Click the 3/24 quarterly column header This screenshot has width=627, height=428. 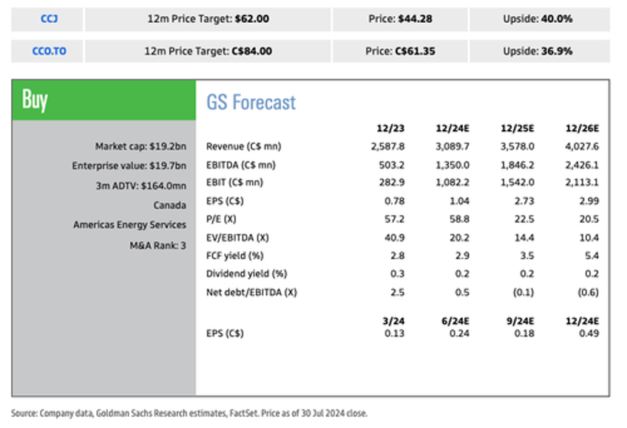393,321
